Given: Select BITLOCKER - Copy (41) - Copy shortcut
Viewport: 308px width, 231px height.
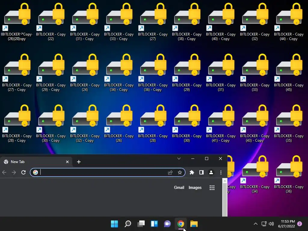Looking at the screenshot, I should (x=221, y=123).
